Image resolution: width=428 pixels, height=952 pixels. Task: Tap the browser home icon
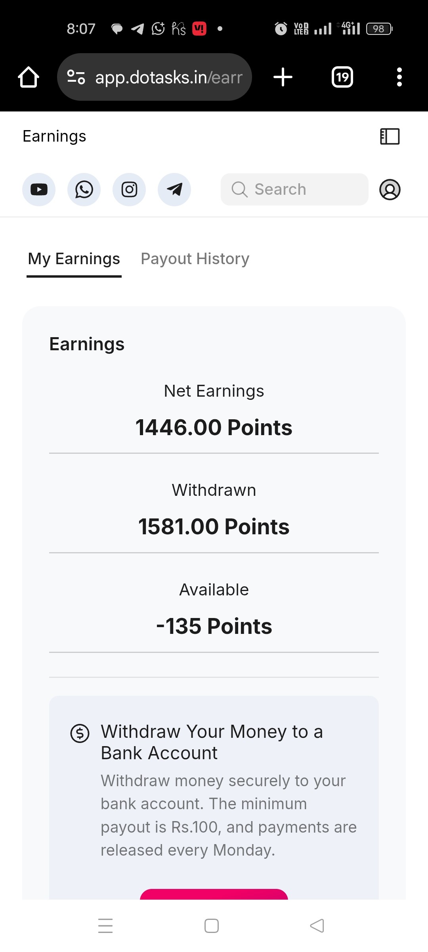tap(29, 77)
